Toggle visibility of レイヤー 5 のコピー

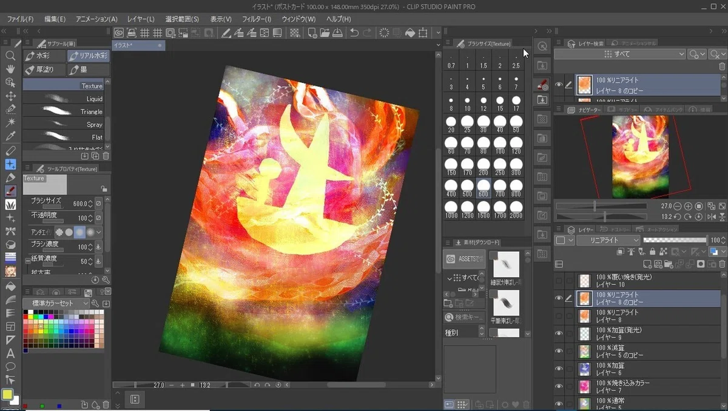[x=559, y=351]
